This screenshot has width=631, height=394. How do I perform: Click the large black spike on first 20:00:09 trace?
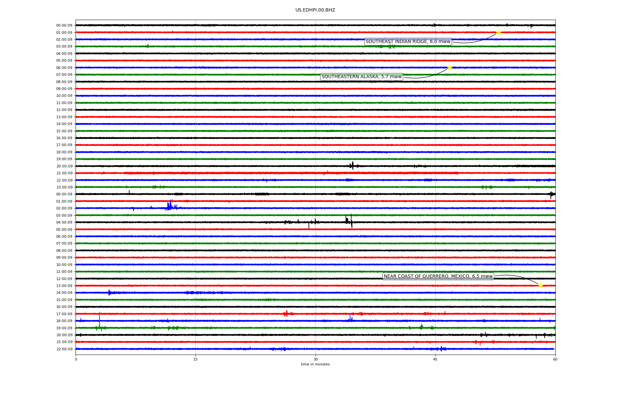352,165
